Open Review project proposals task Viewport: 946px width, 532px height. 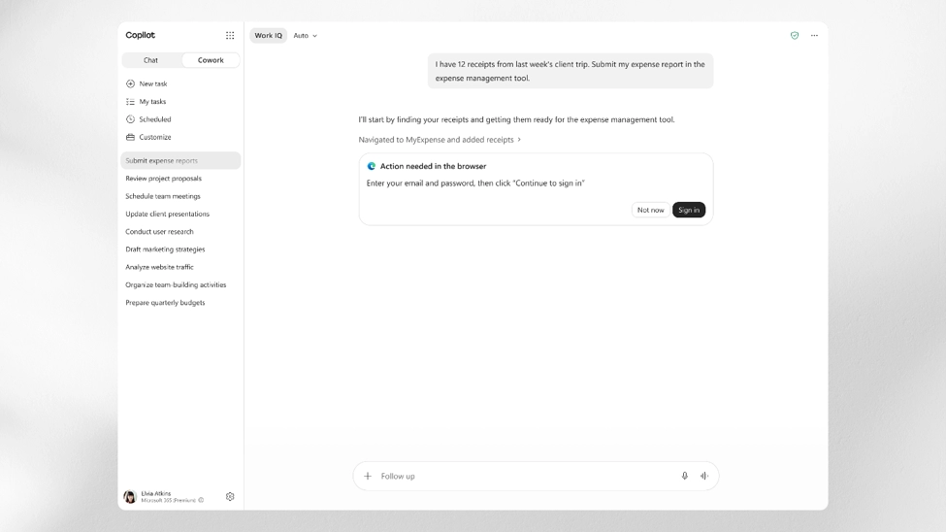click(180, 179)
